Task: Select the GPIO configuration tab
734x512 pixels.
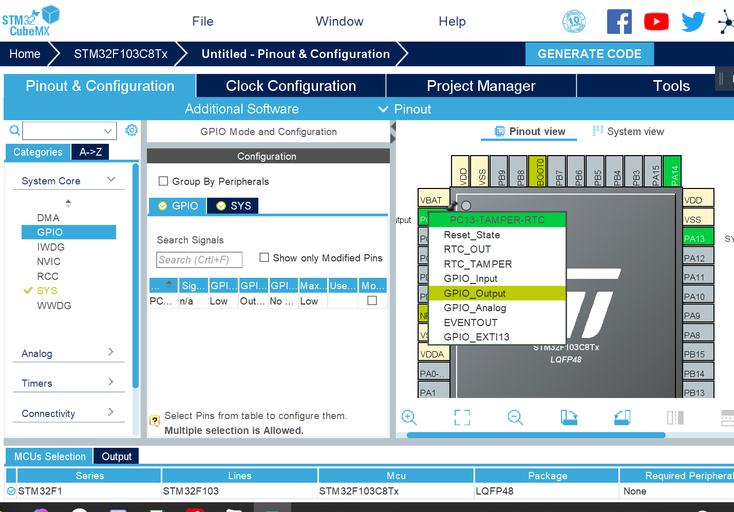Action: 178,205
